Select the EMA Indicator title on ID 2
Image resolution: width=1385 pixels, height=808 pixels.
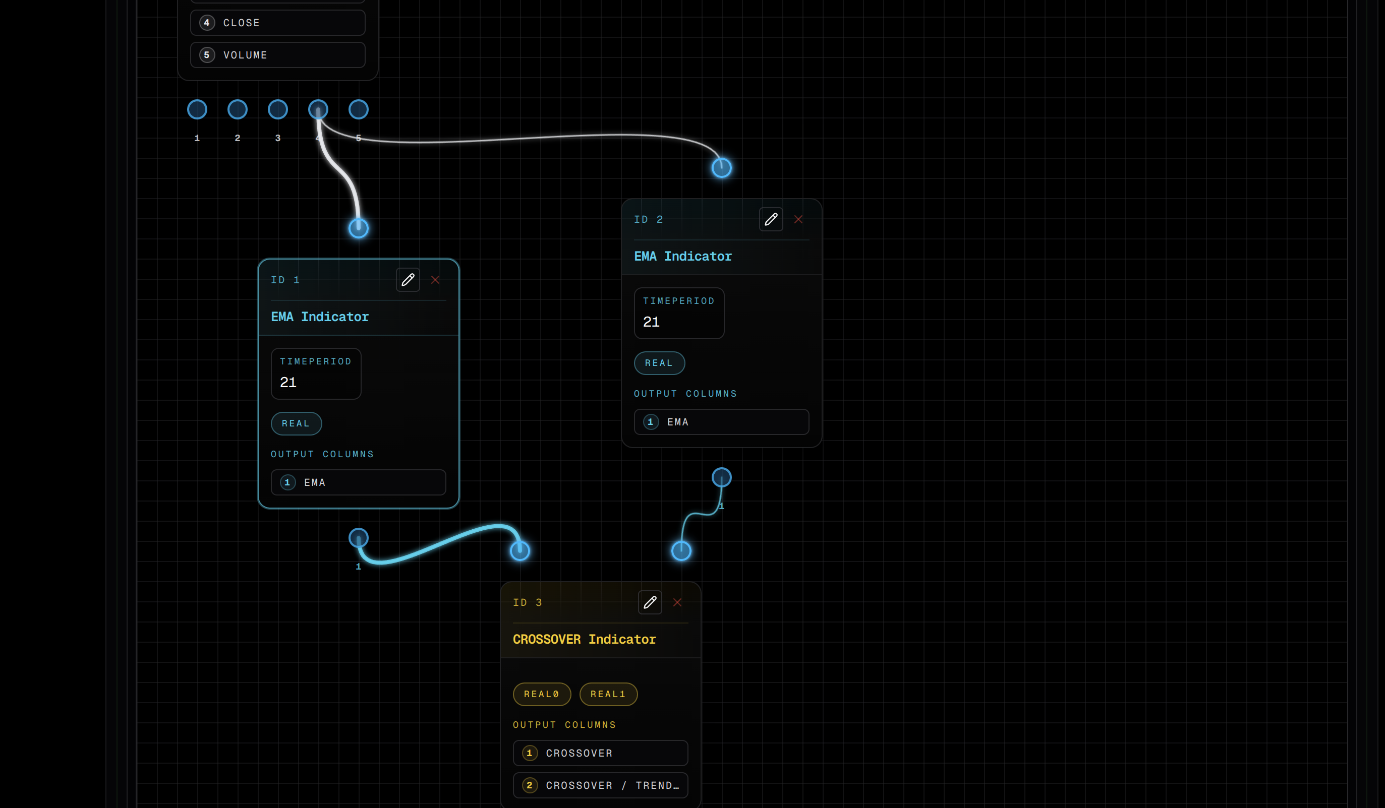(682, 256)
